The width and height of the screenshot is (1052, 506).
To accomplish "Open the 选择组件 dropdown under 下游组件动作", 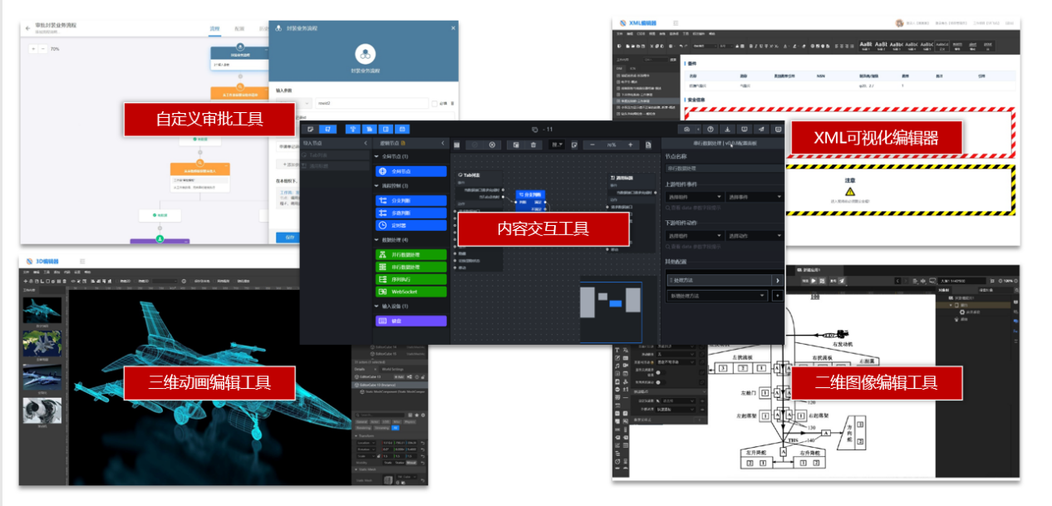I will point(693,236).
